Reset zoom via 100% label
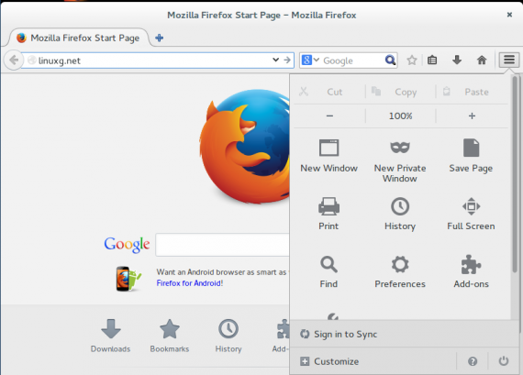Viewport: 523px width, 375px height. click(400, 116)
